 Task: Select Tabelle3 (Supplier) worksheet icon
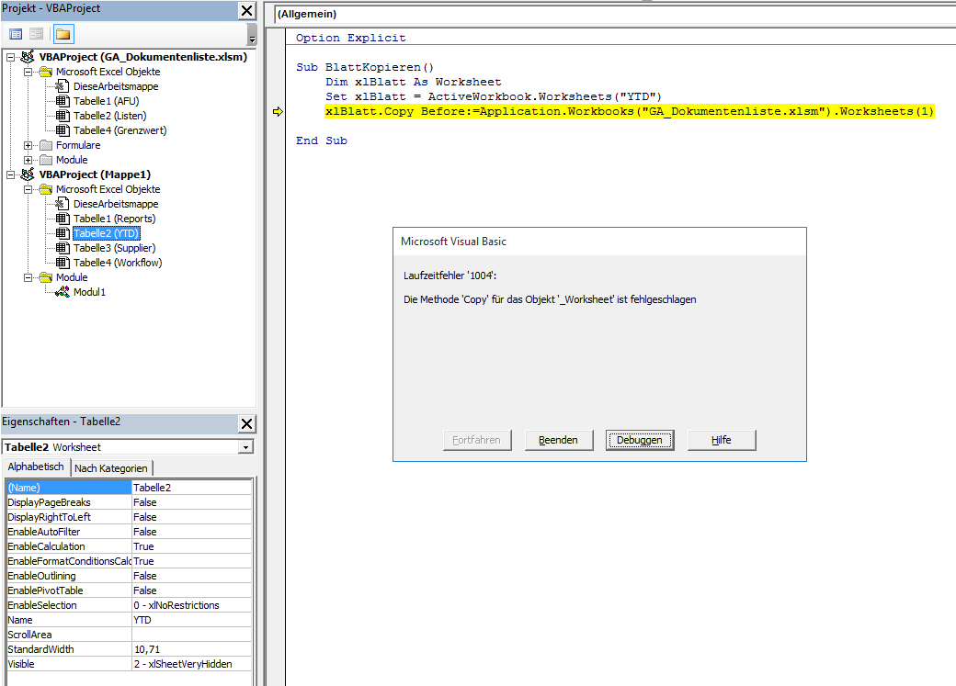pos(62,248)
